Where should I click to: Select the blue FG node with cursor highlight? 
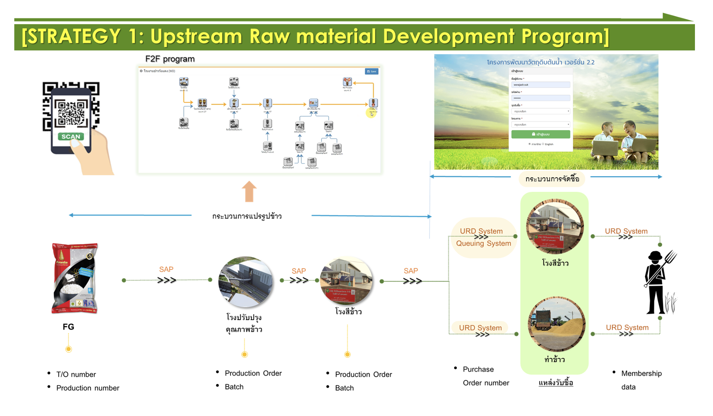click(373, 103)
